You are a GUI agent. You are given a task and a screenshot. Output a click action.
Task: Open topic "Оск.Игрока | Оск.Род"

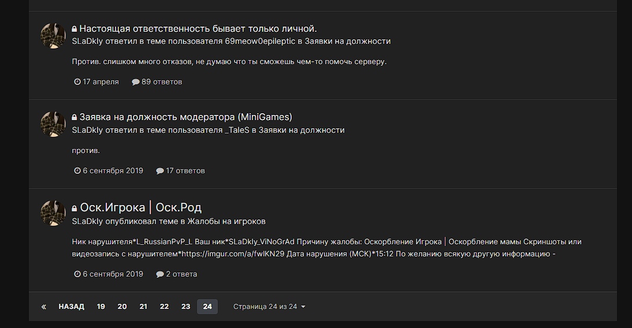pos(140,207)
